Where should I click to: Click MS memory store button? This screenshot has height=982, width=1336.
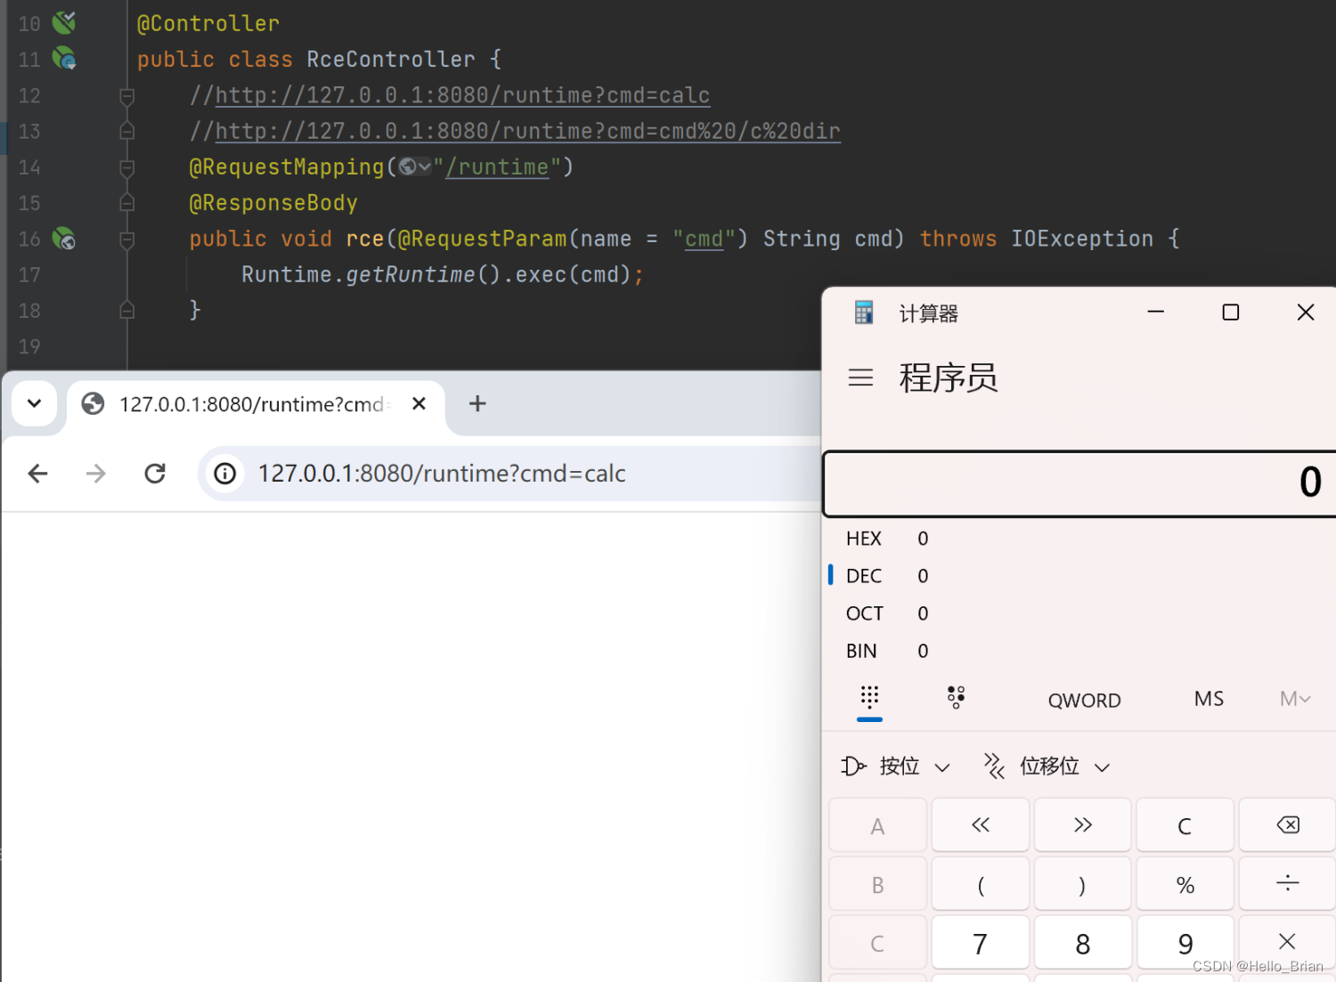[1209, 699]
